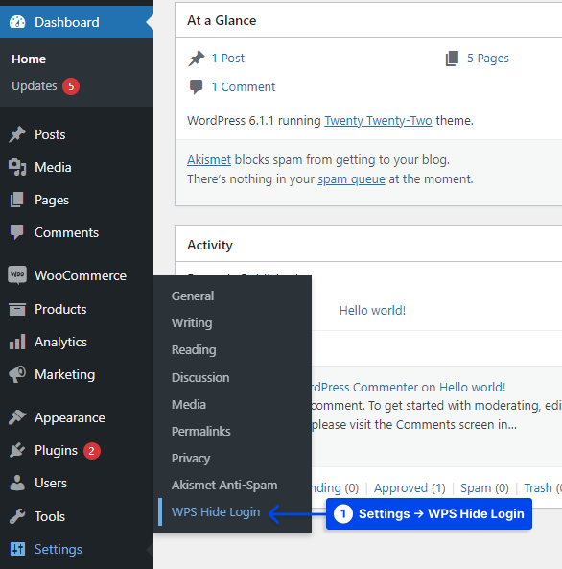Click the Plugins plug icon
This screenshot has height=569, width=562.
point(17,450)
